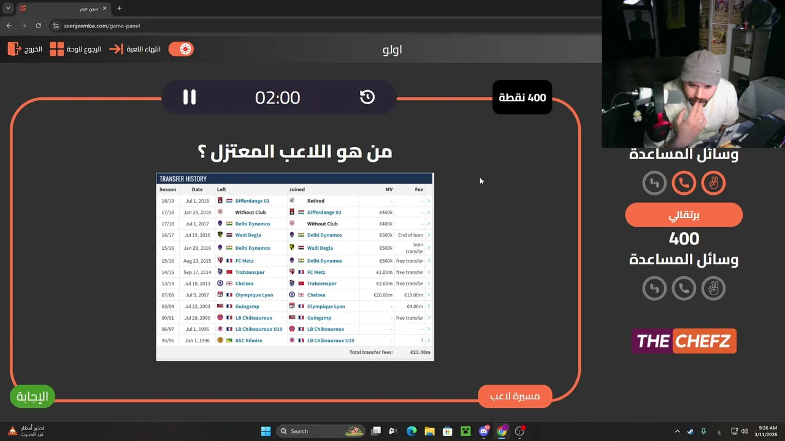The height and width of the screenshot is (441, 785).
Task: Click the taskbar Search box
Action: (x=322, y=431)
